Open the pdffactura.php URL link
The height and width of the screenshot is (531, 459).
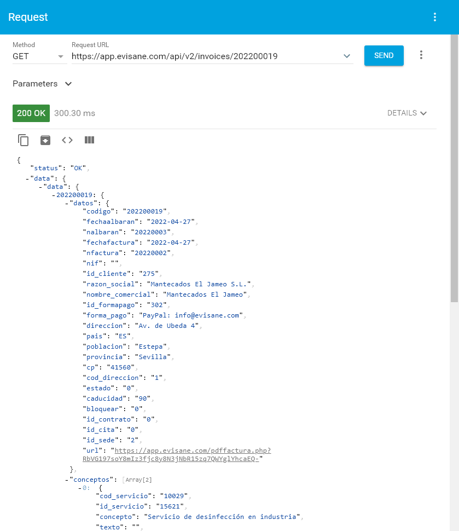(191, 451)
